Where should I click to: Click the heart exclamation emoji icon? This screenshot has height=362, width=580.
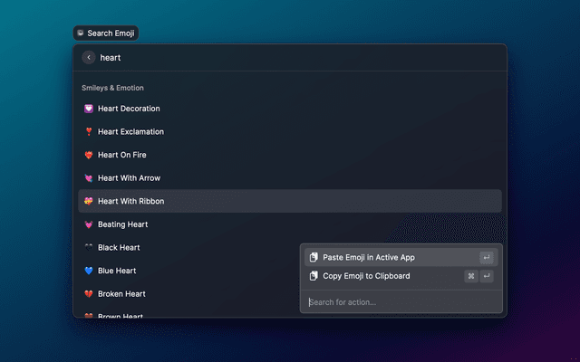(89, 132)
